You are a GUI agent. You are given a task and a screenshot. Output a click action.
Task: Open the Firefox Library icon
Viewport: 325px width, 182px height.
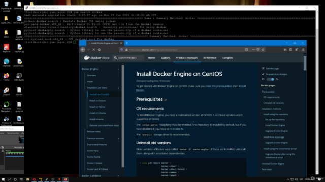point(285,50)
